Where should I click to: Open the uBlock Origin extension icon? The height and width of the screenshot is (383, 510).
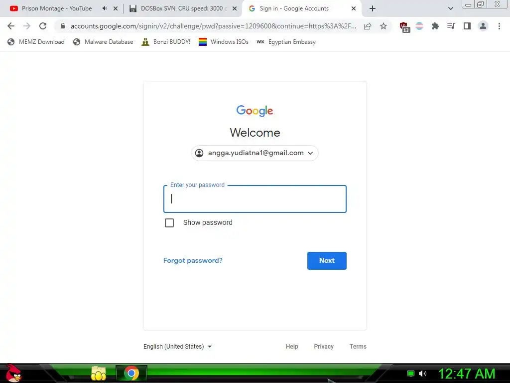pyautogui.click(x=404, y=27)
